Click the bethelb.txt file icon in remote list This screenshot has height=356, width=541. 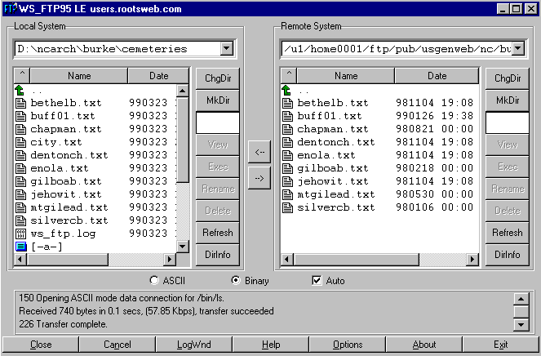tap(286, 103)
